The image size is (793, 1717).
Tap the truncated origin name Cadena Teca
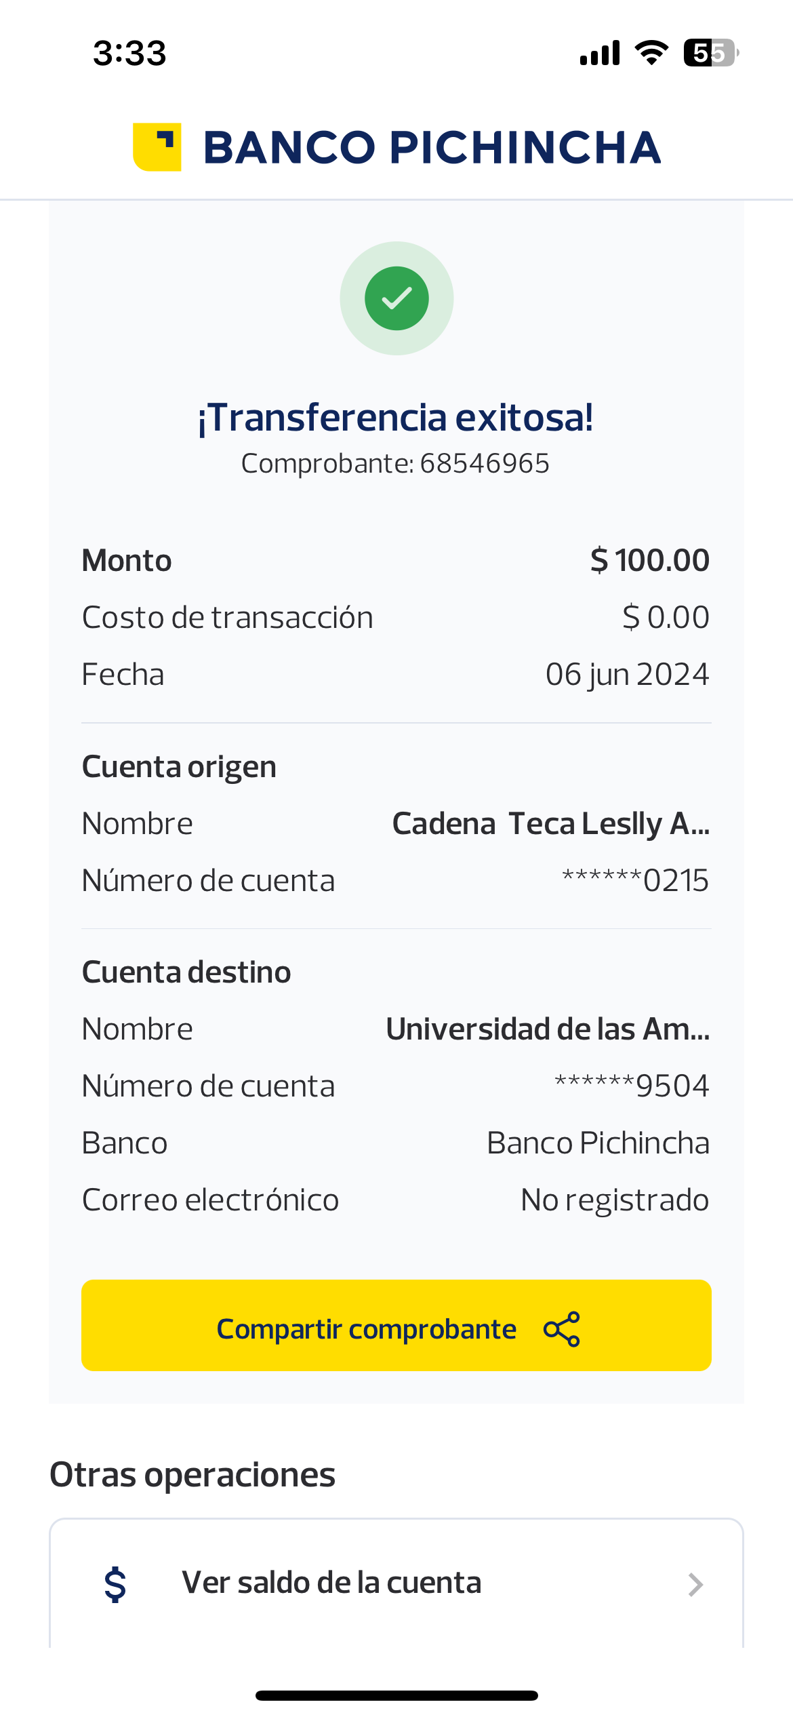pyautogui.click(x=550, y=824)
